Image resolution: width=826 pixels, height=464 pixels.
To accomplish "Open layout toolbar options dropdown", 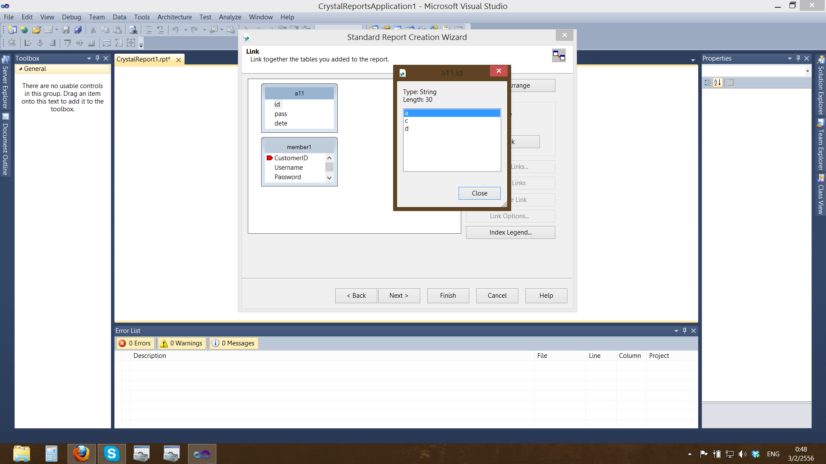I will click(x=141, y=44).
